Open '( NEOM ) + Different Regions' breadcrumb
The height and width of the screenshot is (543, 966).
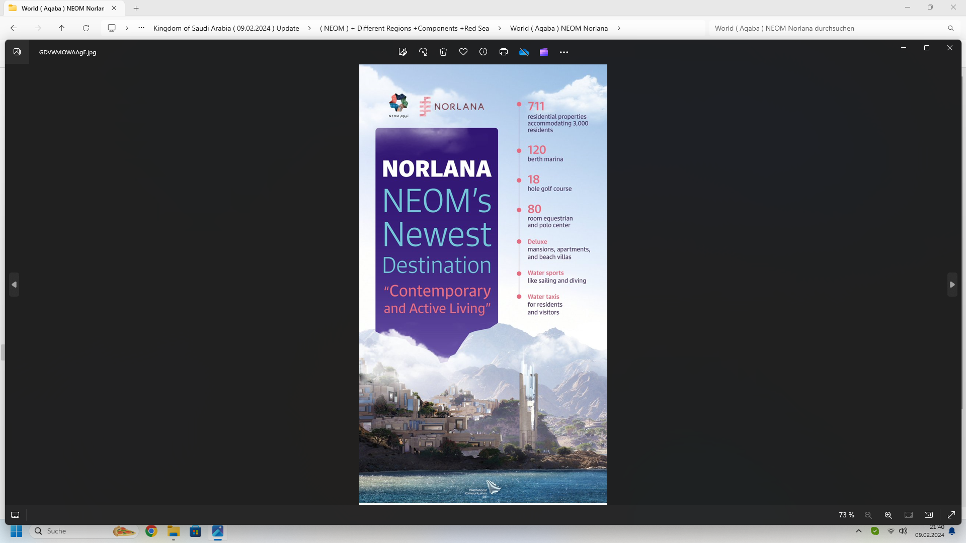(x=404, y=28)
